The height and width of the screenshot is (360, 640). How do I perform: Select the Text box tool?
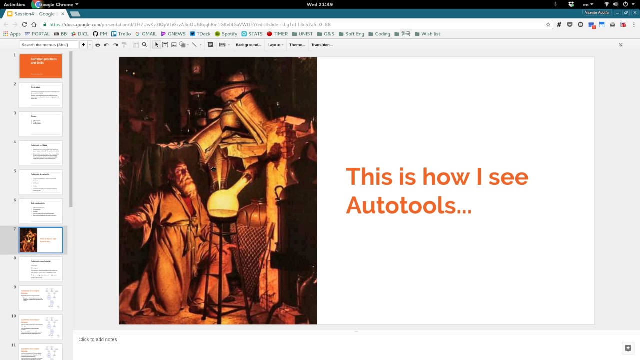165,45
